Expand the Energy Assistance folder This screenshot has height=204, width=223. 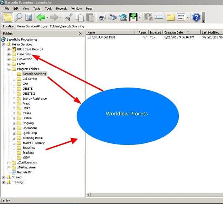(14, 99)
